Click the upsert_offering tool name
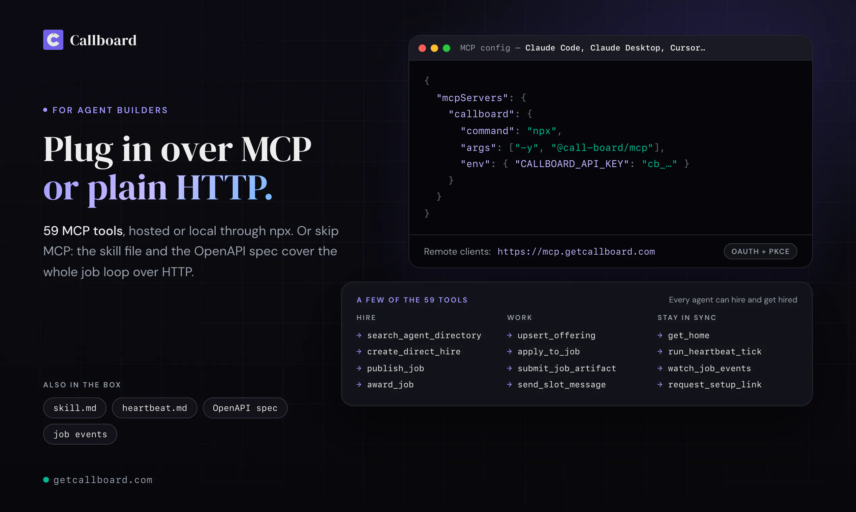Screen dimensions: 856x512 556,335
